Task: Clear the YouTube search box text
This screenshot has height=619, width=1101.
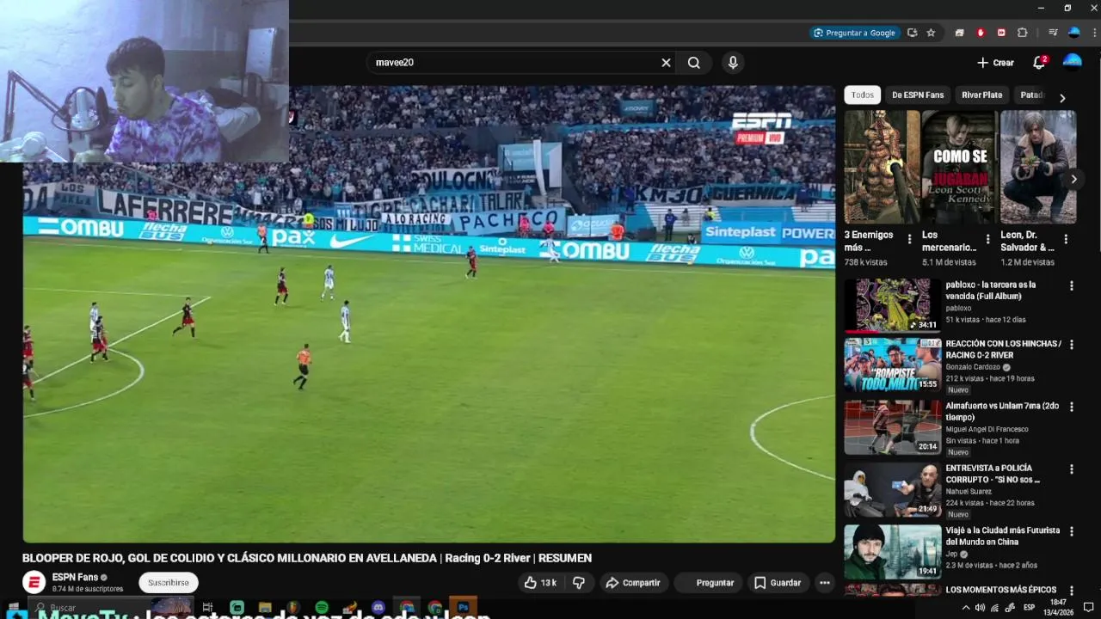Action: tap(666, 63)
